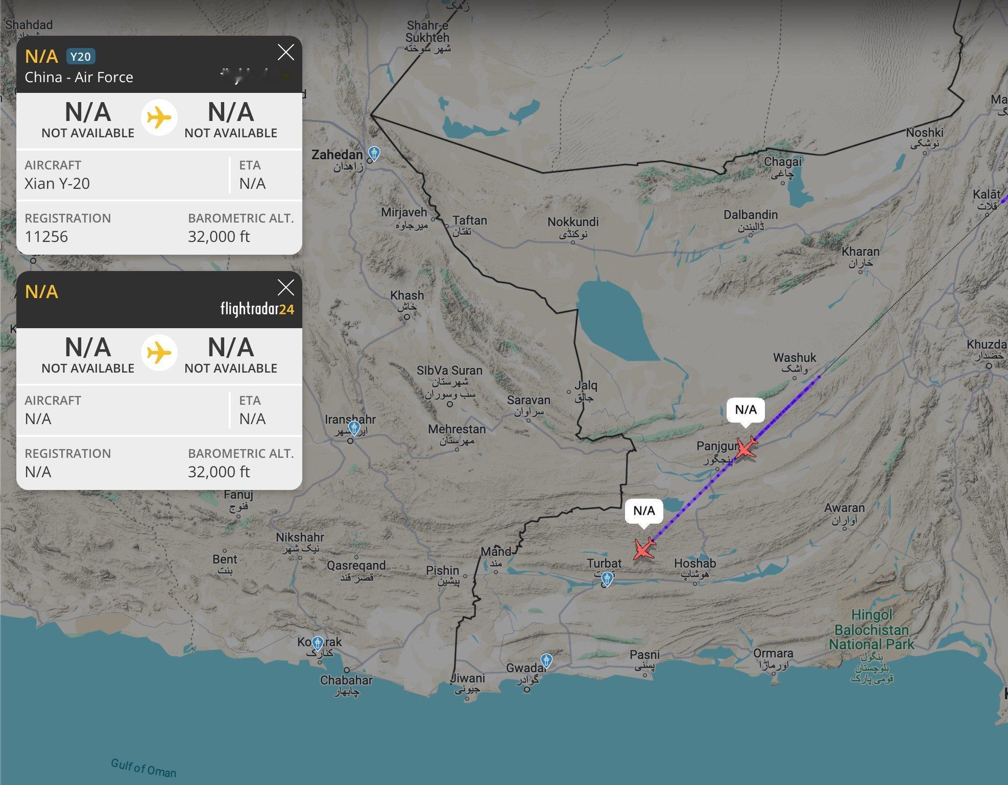Viewport: 1008px width, 785px height.
Task: Close the second N/A flight info card
Action: (285, 287)
